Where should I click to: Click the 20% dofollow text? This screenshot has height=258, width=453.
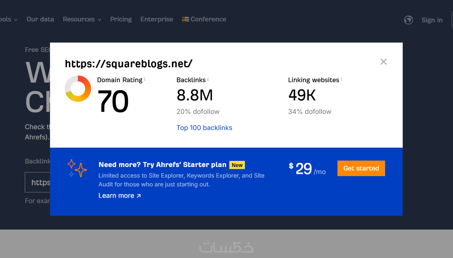click(198, 111)
